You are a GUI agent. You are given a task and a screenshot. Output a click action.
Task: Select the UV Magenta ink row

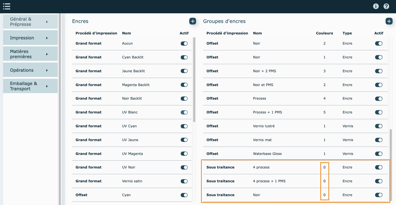tap(132, 154)
